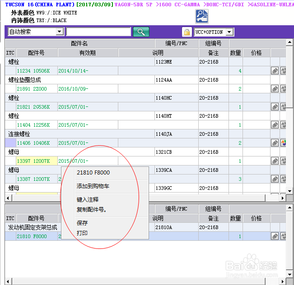Click cart icon for 21810 F8000 row

click(x=283, y=236)
